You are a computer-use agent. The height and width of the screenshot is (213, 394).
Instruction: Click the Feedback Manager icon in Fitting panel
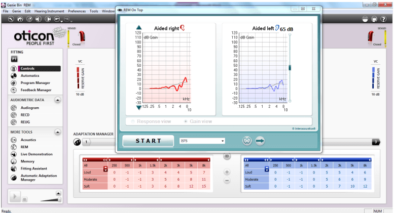click(x=14, y=90)
